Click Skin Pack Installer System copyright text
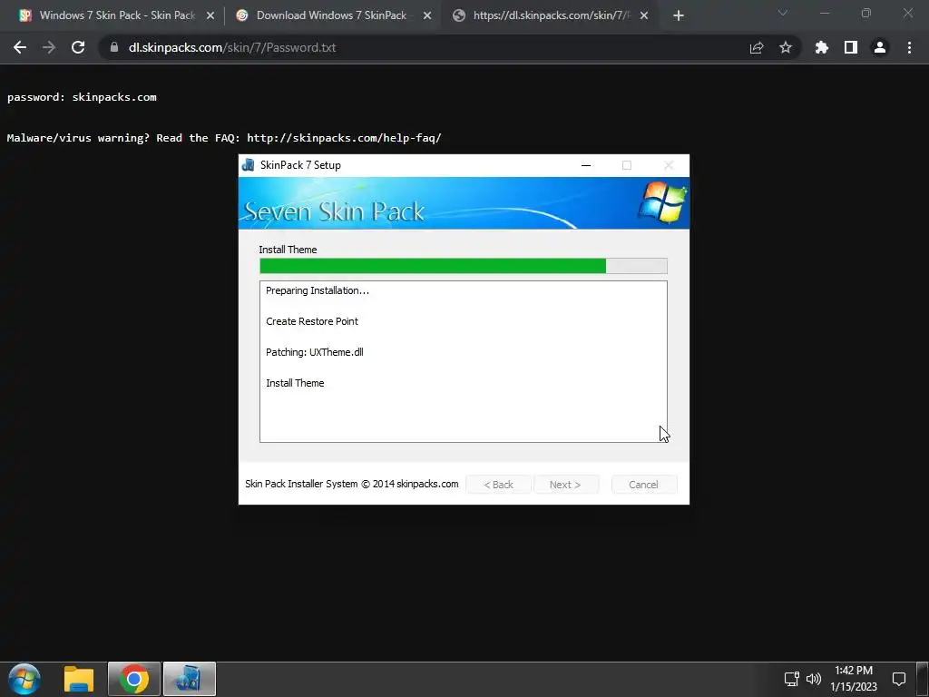Image resolution: width=929 pixels, height=697 pixels. pos(352,484)
